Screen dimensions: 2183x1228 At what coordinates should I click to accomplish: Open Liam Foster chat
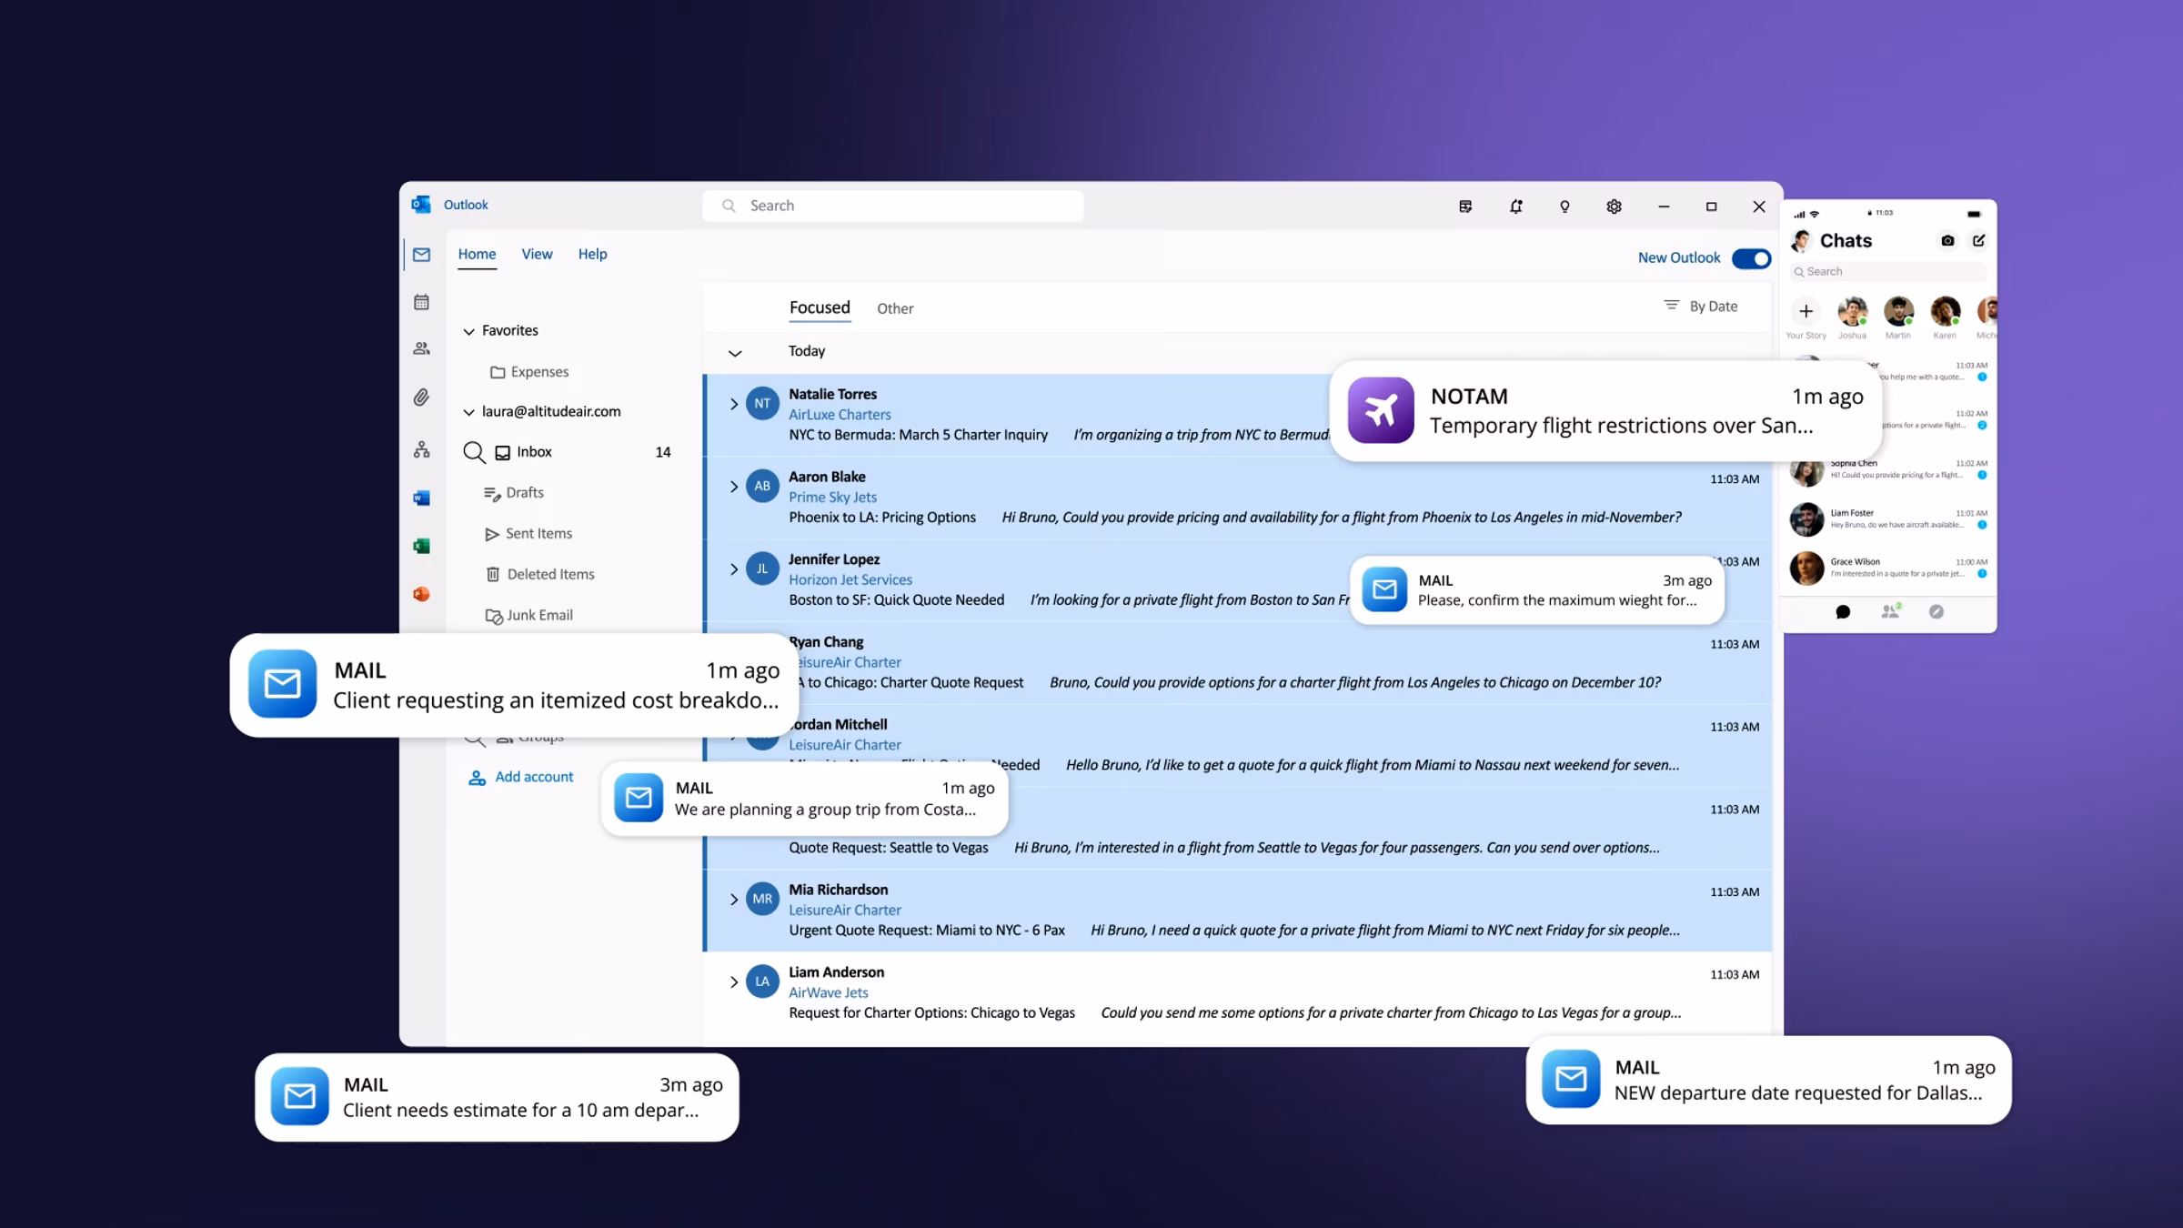pyautogui.click(x=1887, y=518)
